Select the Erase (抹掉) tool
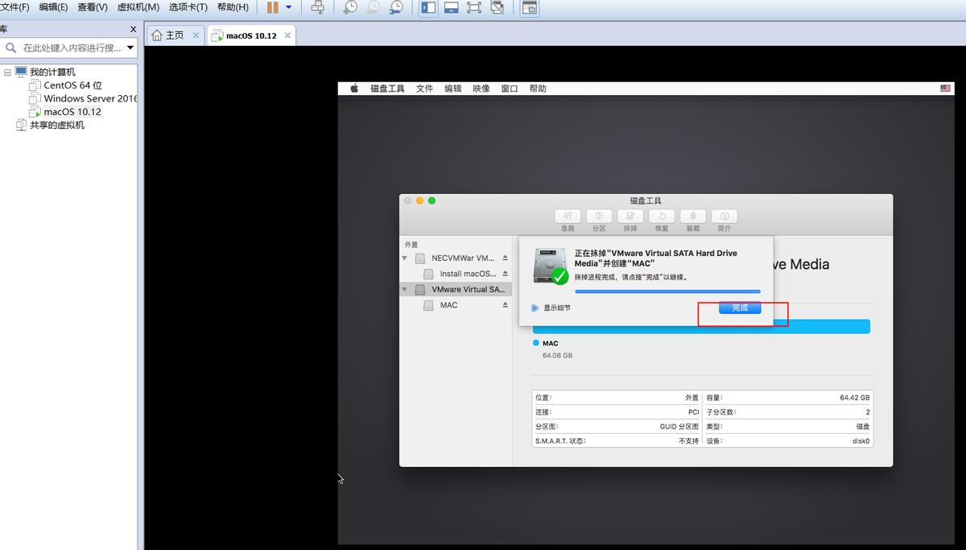 630,216
